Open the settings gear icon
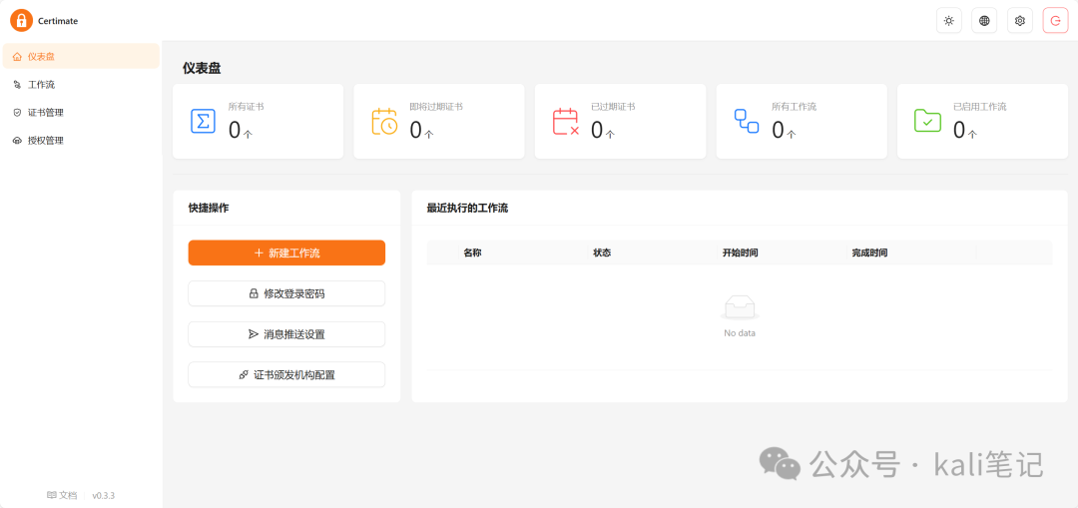 coord(1020,21)
